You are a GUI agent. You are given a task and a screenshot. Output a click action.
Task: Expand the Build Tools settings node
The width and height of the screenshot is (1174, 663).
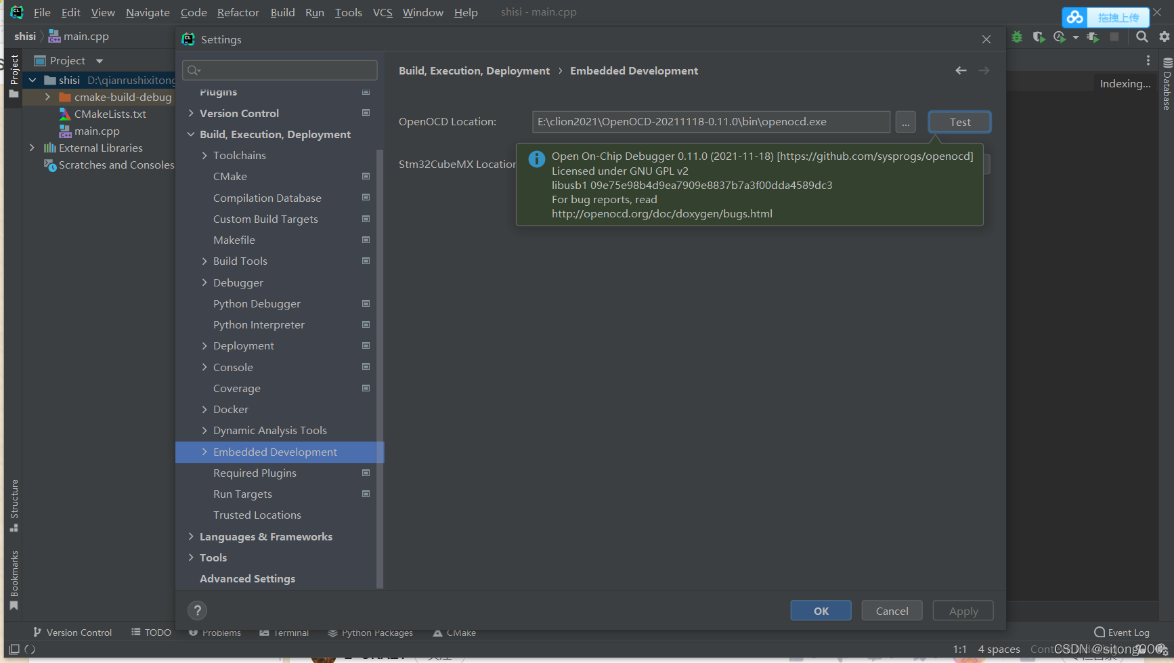[204, 261]
